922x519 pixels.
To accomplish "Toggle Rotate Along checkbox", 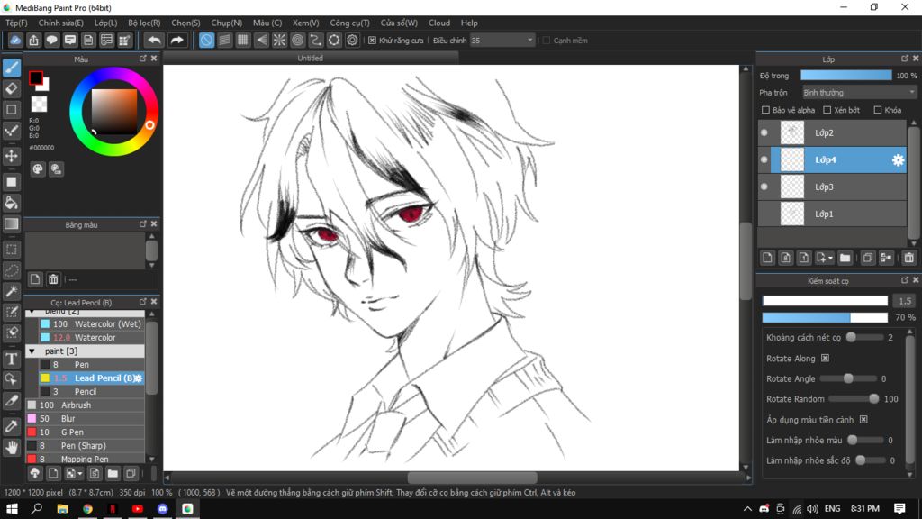I will (x=825, y=359).
